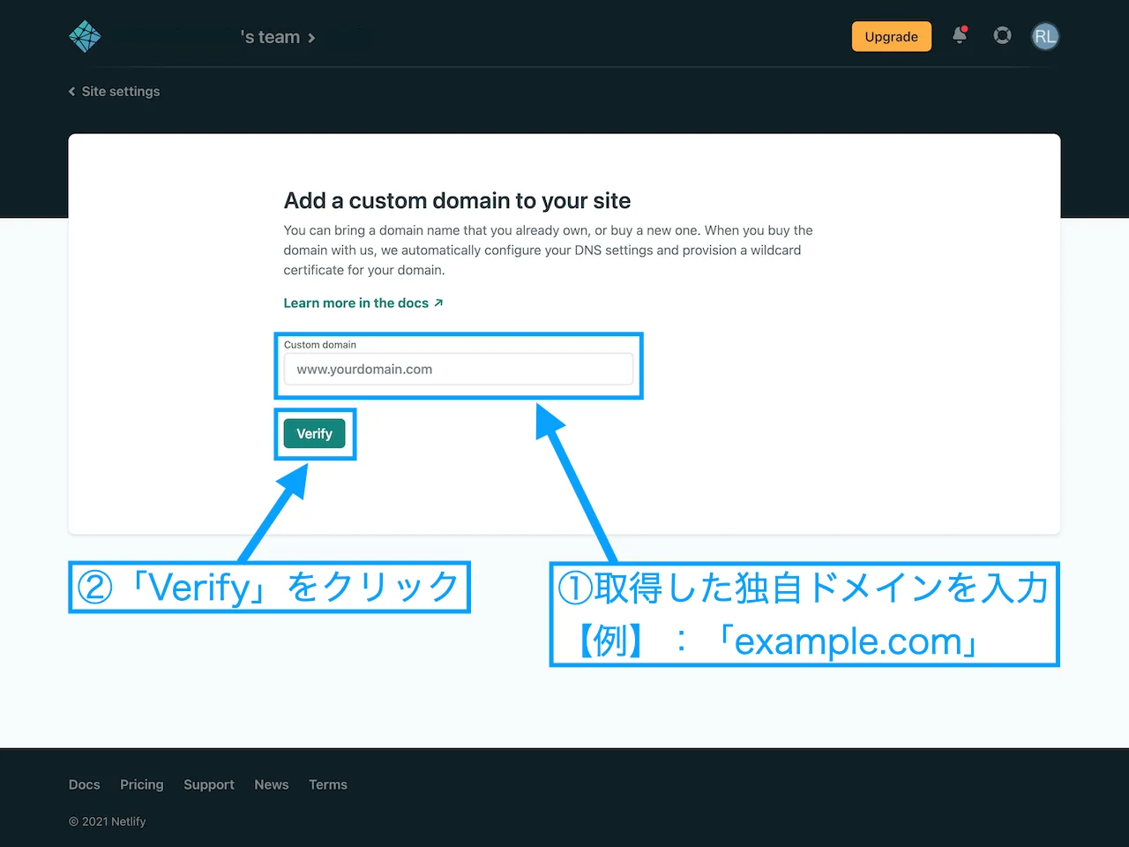Open help using the lifebuoy icon

pos(1002,36)
